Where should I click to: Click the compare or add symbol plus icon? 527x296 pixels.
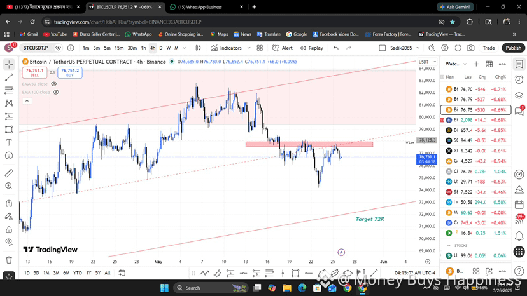(71, 48)
